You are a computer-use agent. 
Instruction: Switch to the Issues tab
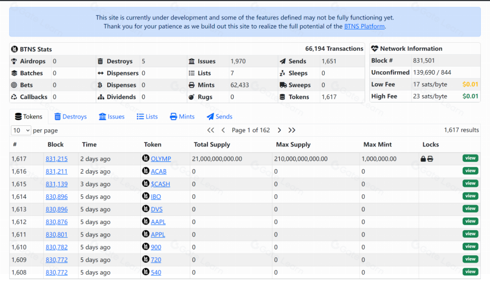click(x=112, y=117)
